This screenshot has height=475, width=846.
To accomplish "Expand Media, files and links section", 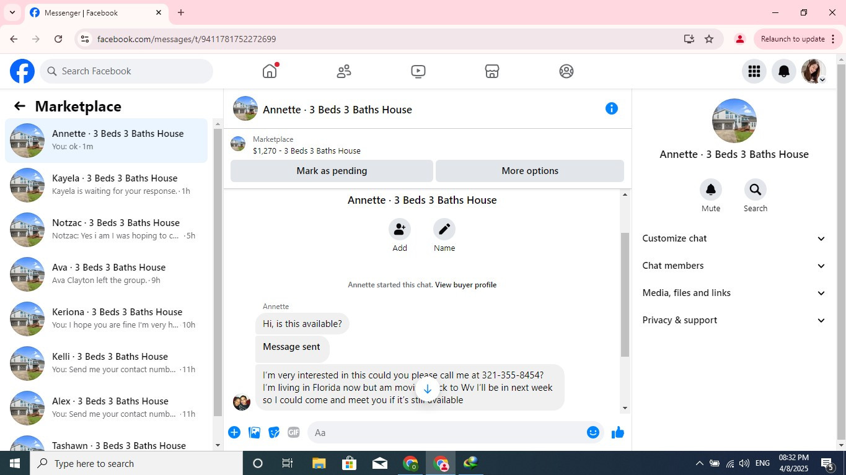I will (x=734, y=293).
